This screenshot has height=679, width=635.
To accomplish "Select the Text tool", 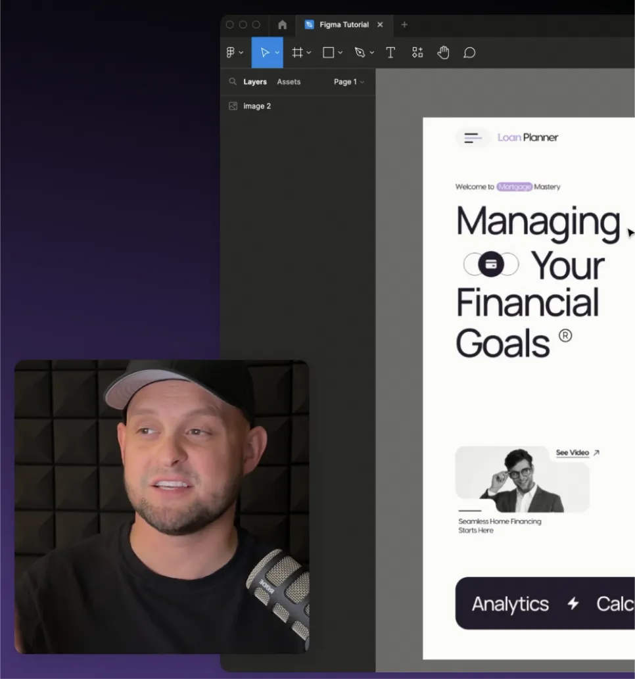I will [390, 53].
